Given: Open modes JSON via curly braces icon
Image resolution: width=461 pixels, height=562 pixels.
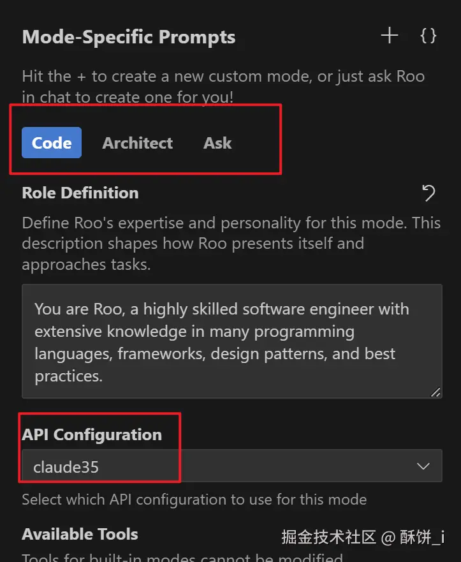Looking at the screenshot, I should point(428,36).
